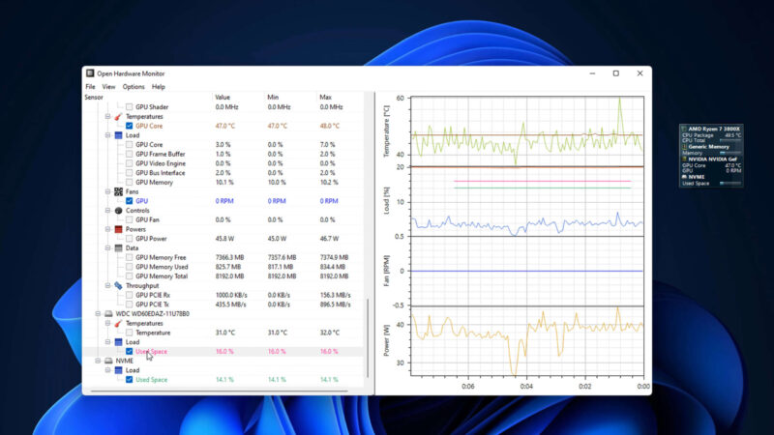Click the Throughput category icon
This screenshot has height=435, width=774.
point(118,285)
